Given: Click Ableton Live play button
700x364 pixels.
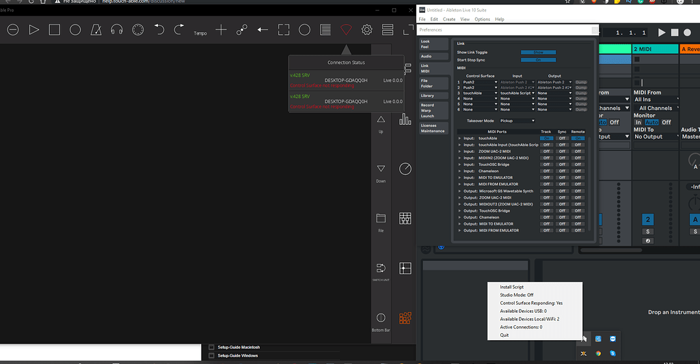Looking at the screenshot, I should pyautogui.click(x=662, y=33).
